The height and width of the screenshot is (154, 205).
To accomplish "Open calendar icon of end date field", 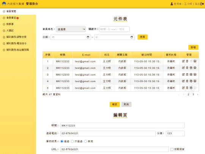I will tap(132, 37).
